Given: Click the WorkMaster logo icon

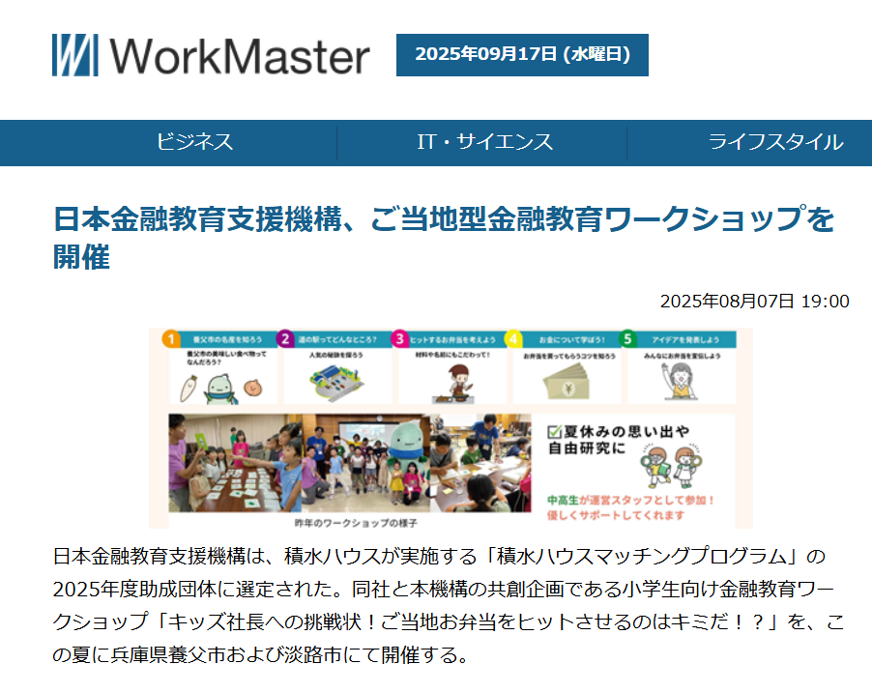Looking at the screenshot, I should pos(74,55).
